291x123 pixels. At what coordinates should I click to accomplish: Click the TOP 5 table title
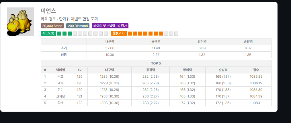(x=156, y=63)
